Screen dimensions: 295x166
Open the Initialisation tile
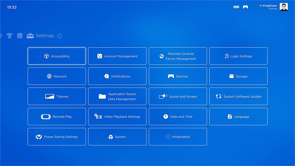click(x=178, y=137)
